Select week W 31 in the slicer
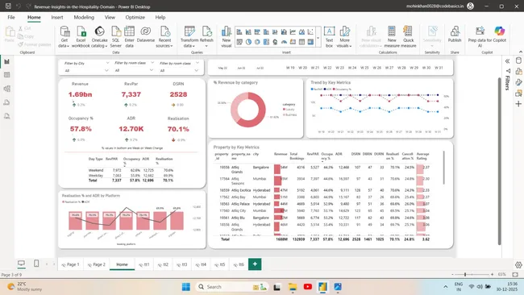This screenshot has width=524, height=295. click(439, 68)
